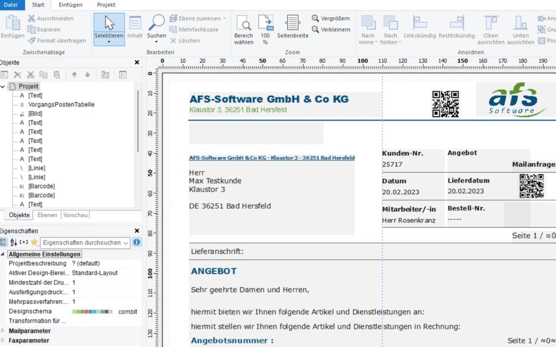Click the paste icon in Objekte toolbar
The width and height of the screenshot is (556, 347).
point(56,75)
